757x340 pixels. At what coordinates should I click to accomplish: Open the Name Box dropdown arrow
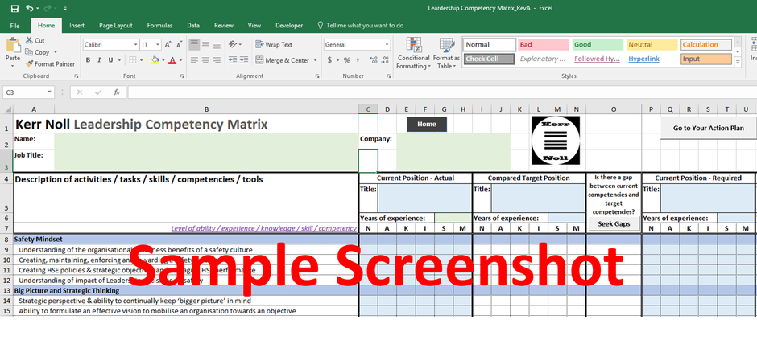coord(49,92)
